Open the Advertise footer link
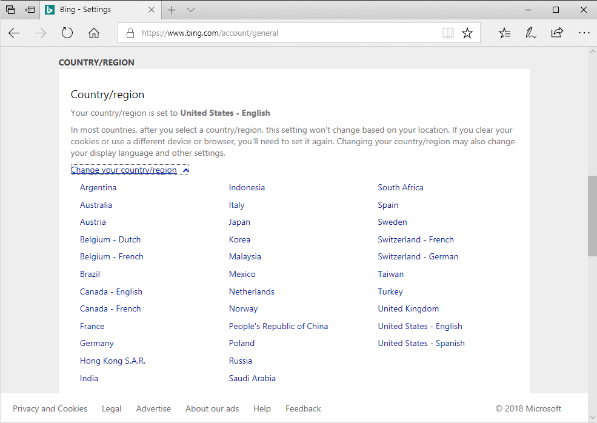This screenshot has width=597, height=423. pos(153,408)
